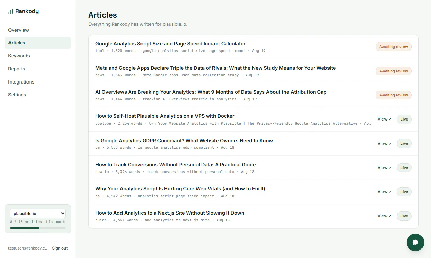Open the Meta and Google Apps article
The image size is (431, 258).
pos(215,68)
